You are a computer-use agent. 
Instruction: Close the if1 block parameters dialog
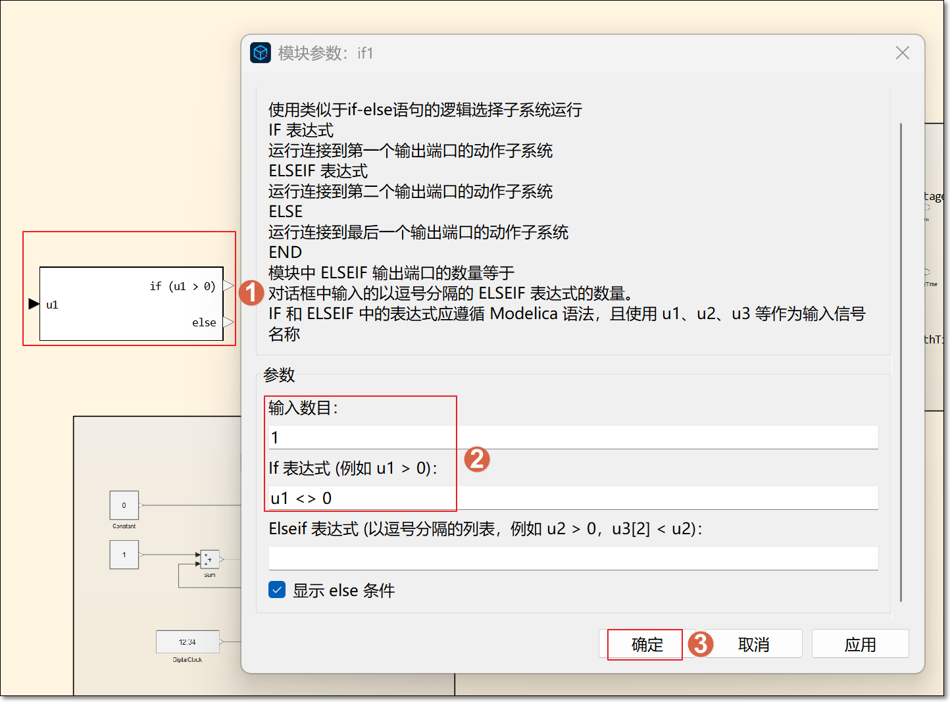point(902,53)
